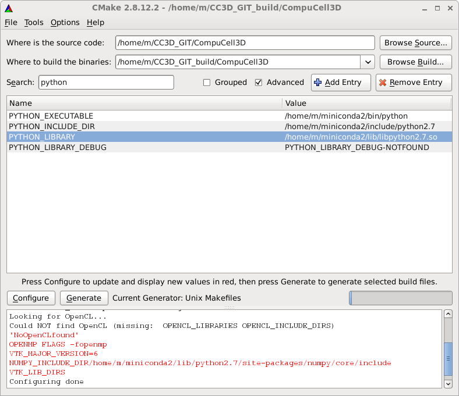459x396 pixels.
Task: Open the File menu
Action: [x=11, y=22]
